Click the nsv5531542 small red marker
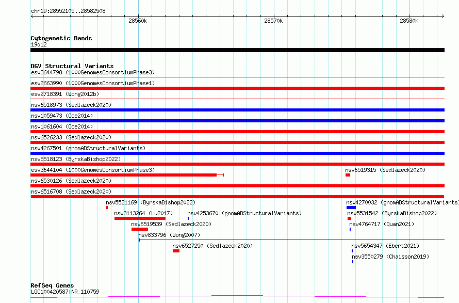Screen dimensions: 459x303 tap(349, 218)
